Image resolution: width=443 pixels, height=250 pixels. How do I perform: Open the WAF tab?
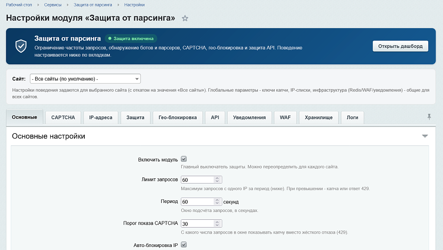coord(285,117)
